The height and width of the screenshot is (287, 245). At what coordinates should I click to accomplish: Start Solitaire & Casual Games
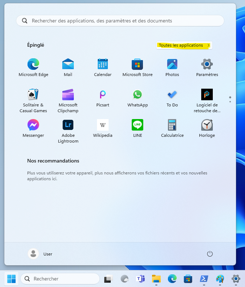(33, 101)
